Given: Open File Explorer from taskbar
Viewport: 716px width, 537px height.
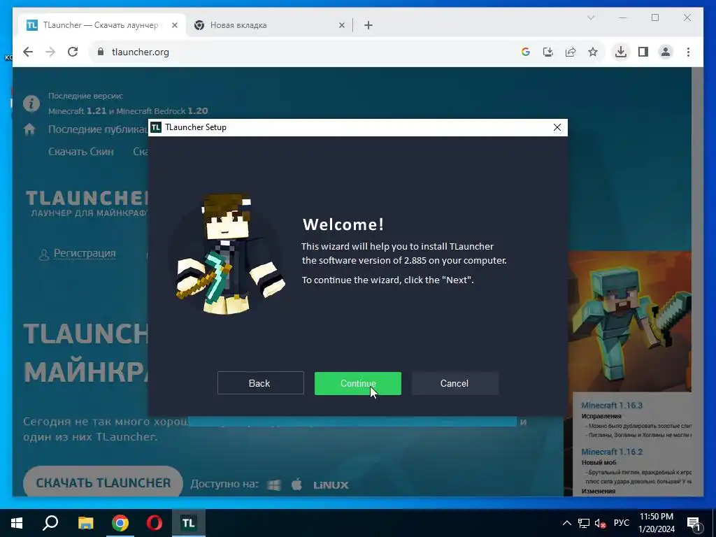Looking at the screenshot, I should pos(85,523).
